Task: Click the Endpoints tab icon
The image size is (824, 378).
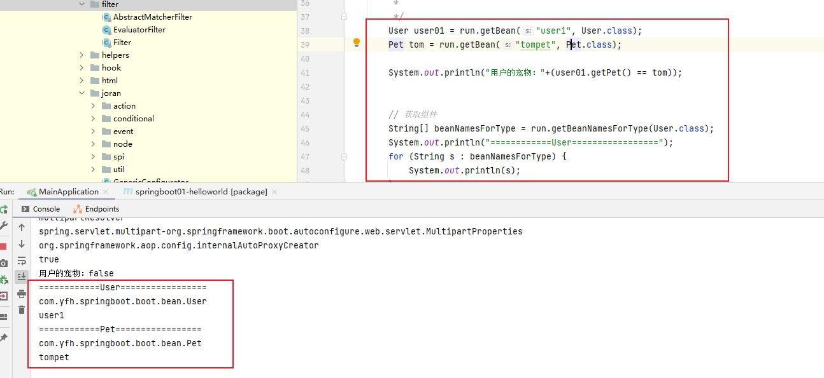Action: (78, 209)
